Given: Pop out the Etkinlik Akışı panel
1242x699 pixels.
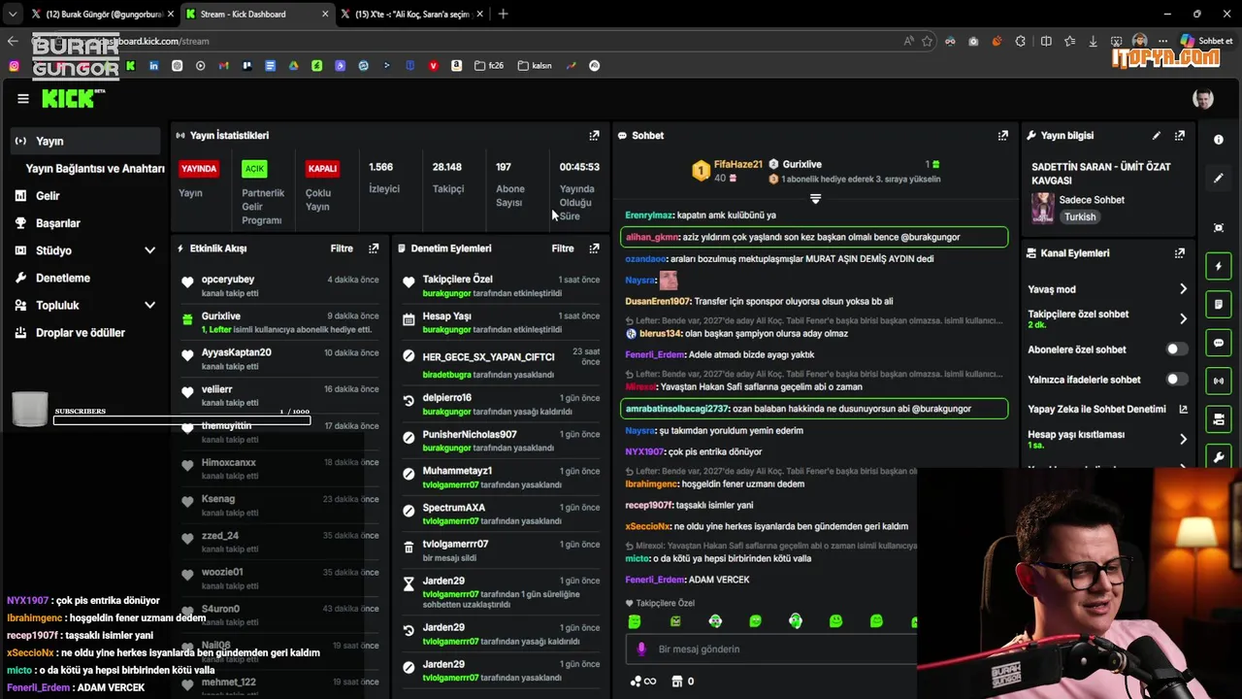Looking at the screenshot, I should click(374, 249).
